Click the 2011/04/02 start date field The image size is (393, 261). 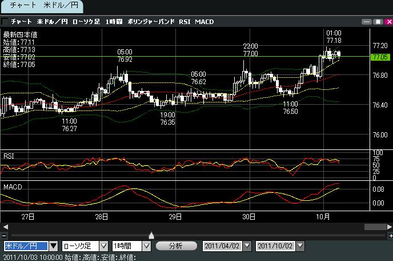coord(223,246)
